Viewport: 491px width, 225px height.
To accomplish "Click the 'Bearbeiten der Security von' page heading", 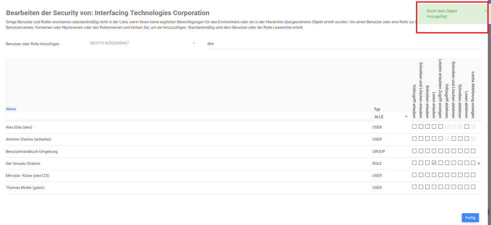I will point(108,13).
